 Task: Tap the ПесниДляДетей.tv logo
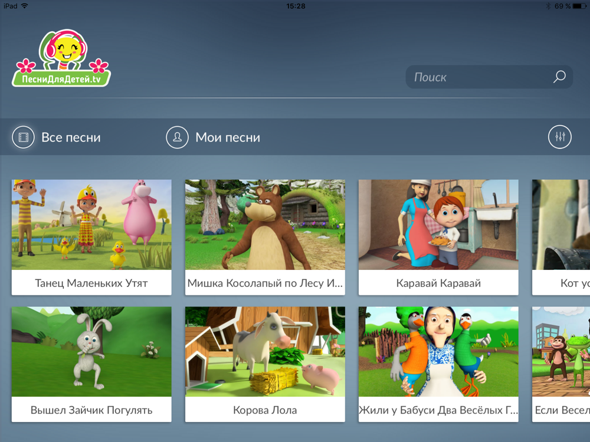[61, 58]
